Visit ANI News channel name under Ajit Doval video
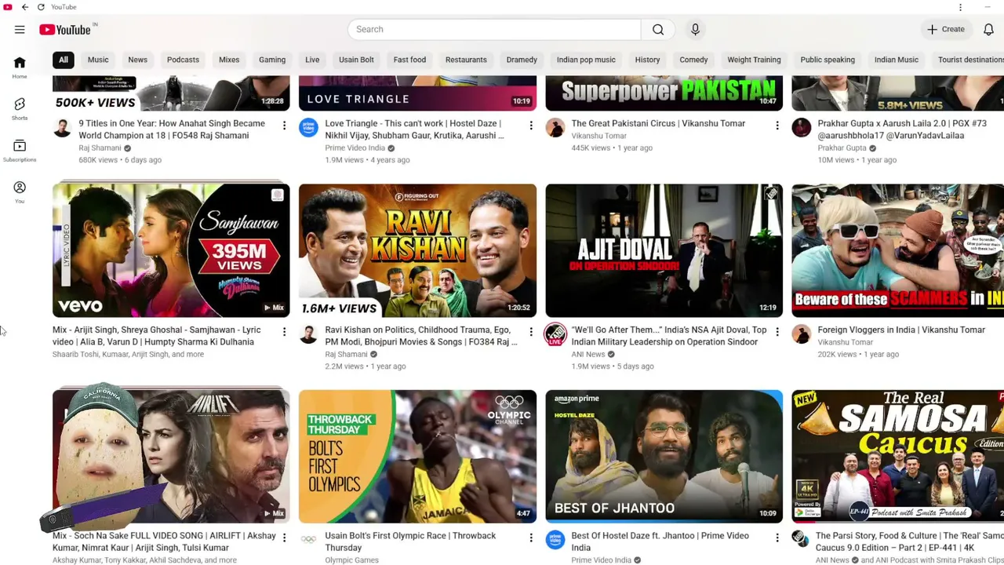The width and height of the screenshot is (1004, 565). 588,354
